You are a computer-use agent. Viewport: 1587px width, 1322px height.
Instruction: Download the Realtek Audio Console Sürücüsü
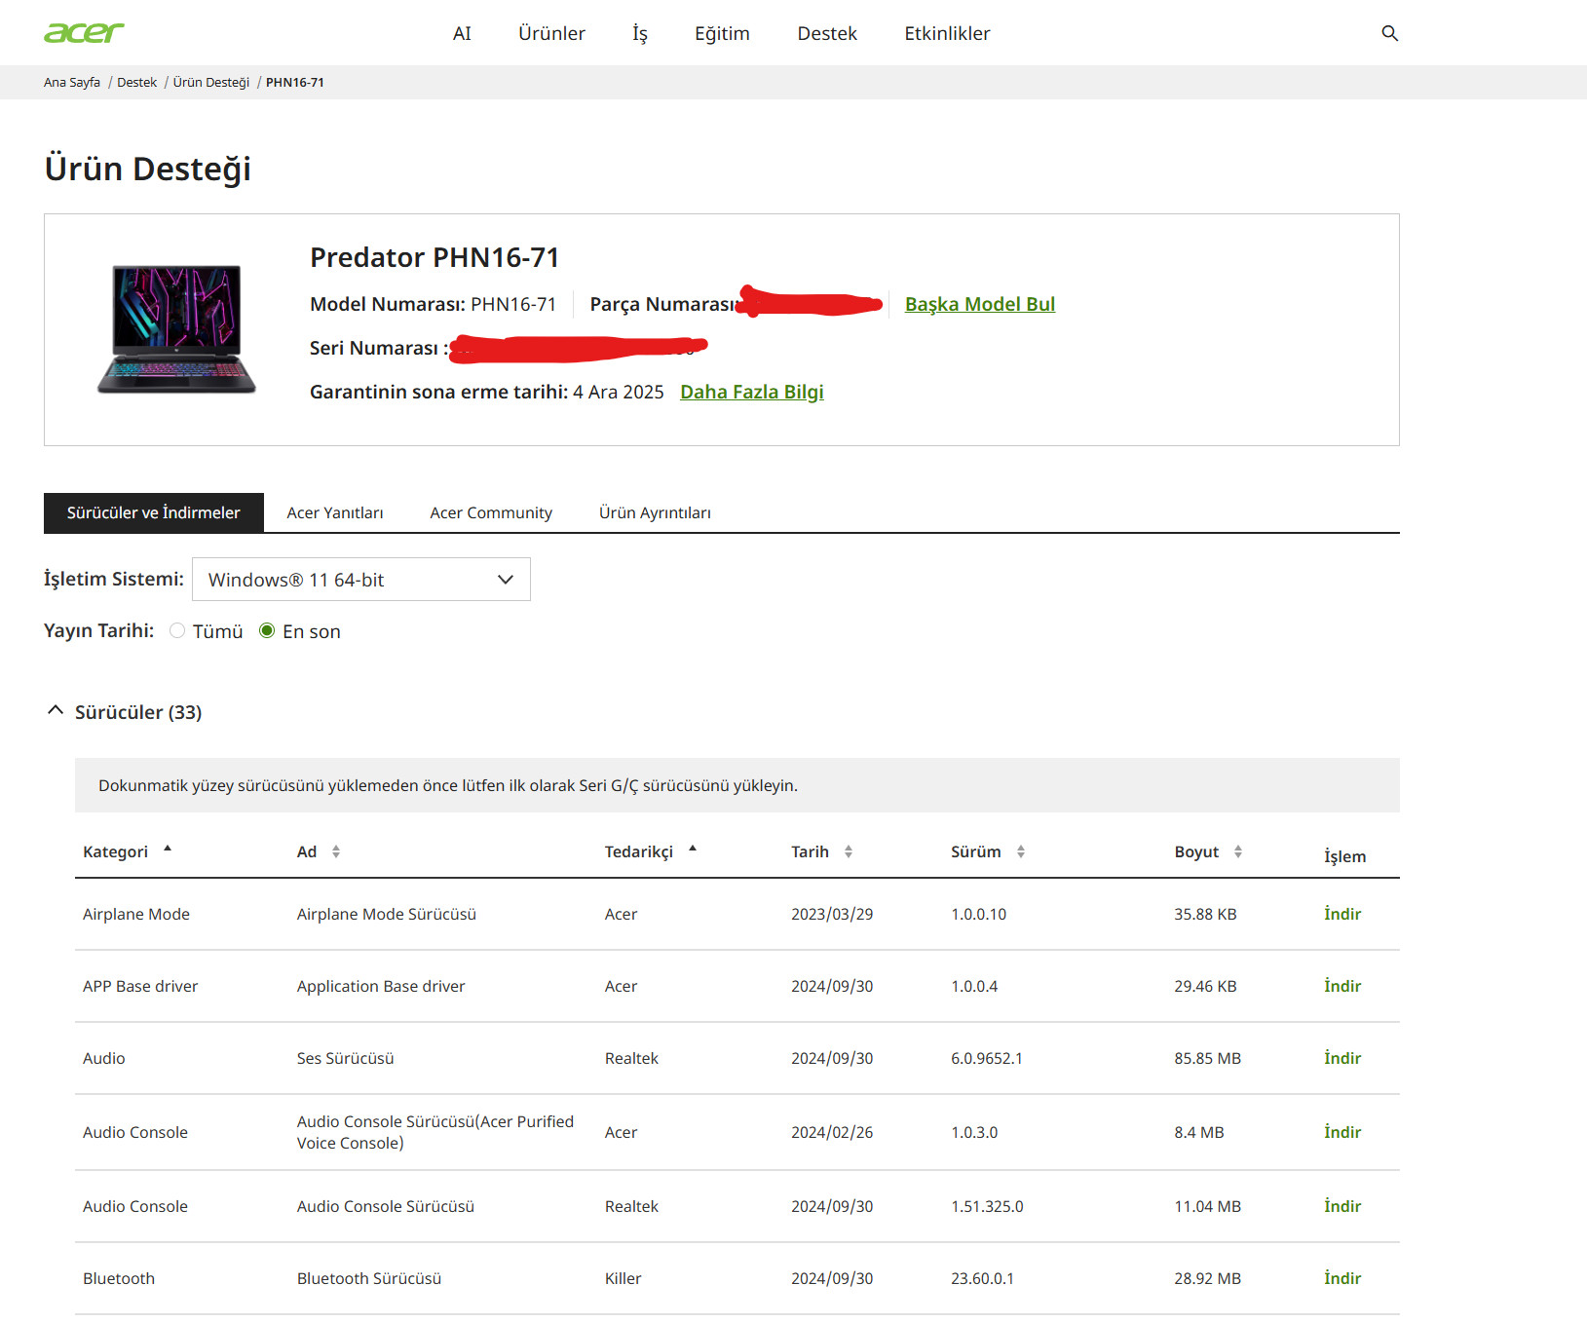[x=1342, y=1206]
